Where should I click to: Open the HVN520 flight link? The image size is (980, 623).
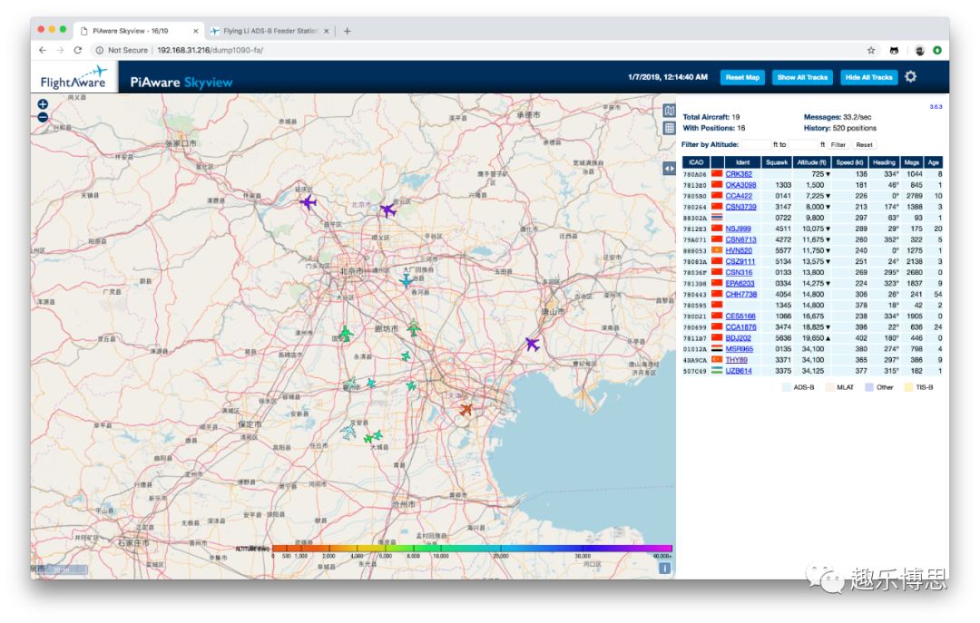pyautogui.click(x=739, y=250)
